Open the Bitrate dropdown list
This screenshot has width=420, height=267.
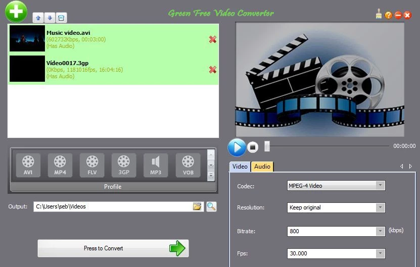[x=380, y=231]
